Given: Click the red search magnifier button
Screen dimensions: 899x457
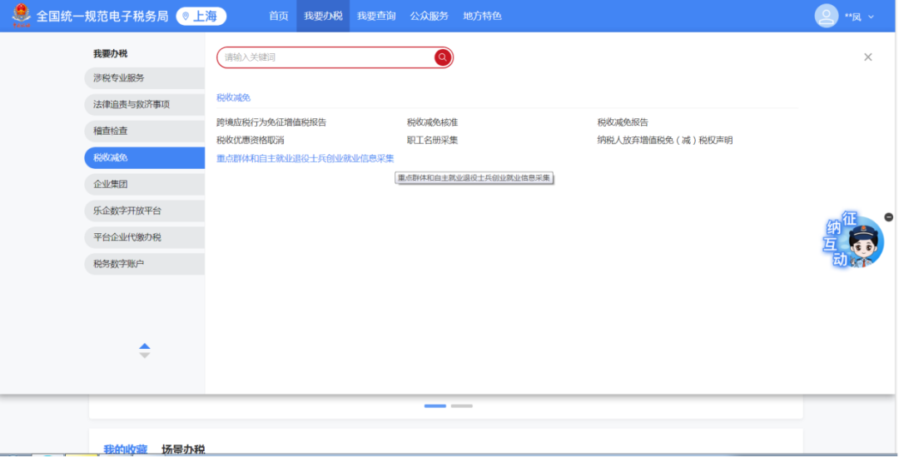Looking at the screenshot, I should click(x=443, y=57).
